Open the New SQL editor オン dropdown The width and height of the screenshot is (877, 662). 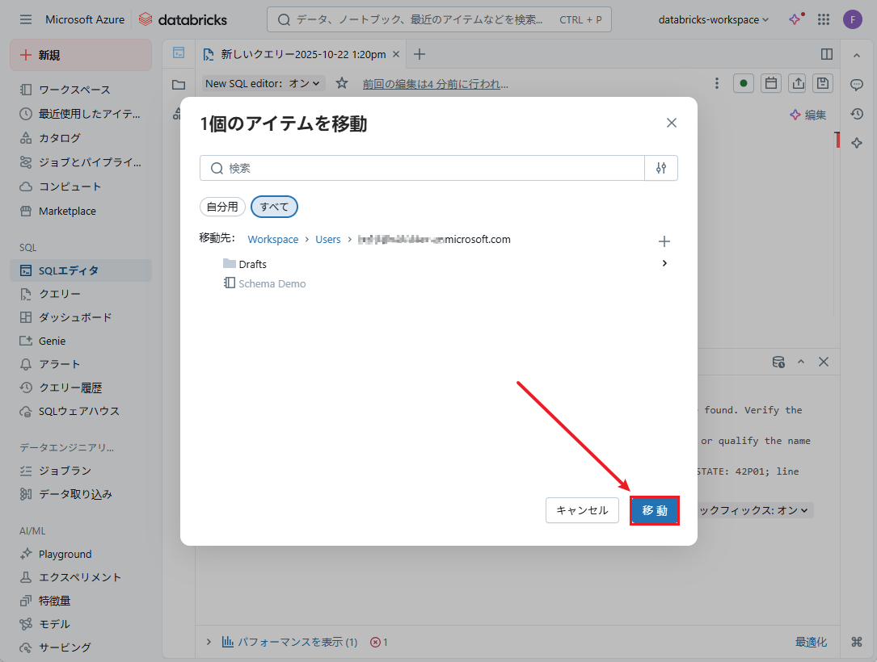point(264,83)
